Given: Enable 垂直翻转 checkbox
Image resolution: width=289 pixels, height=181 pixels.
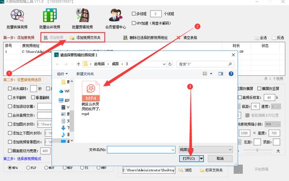Looking at the screenshot, I should click(x=33, y=97).
